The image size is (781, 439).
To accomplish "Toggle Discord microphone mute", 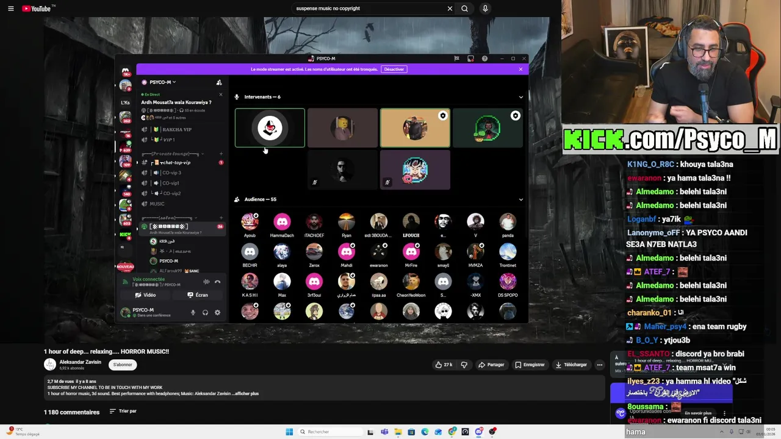I will pos(193,313).
